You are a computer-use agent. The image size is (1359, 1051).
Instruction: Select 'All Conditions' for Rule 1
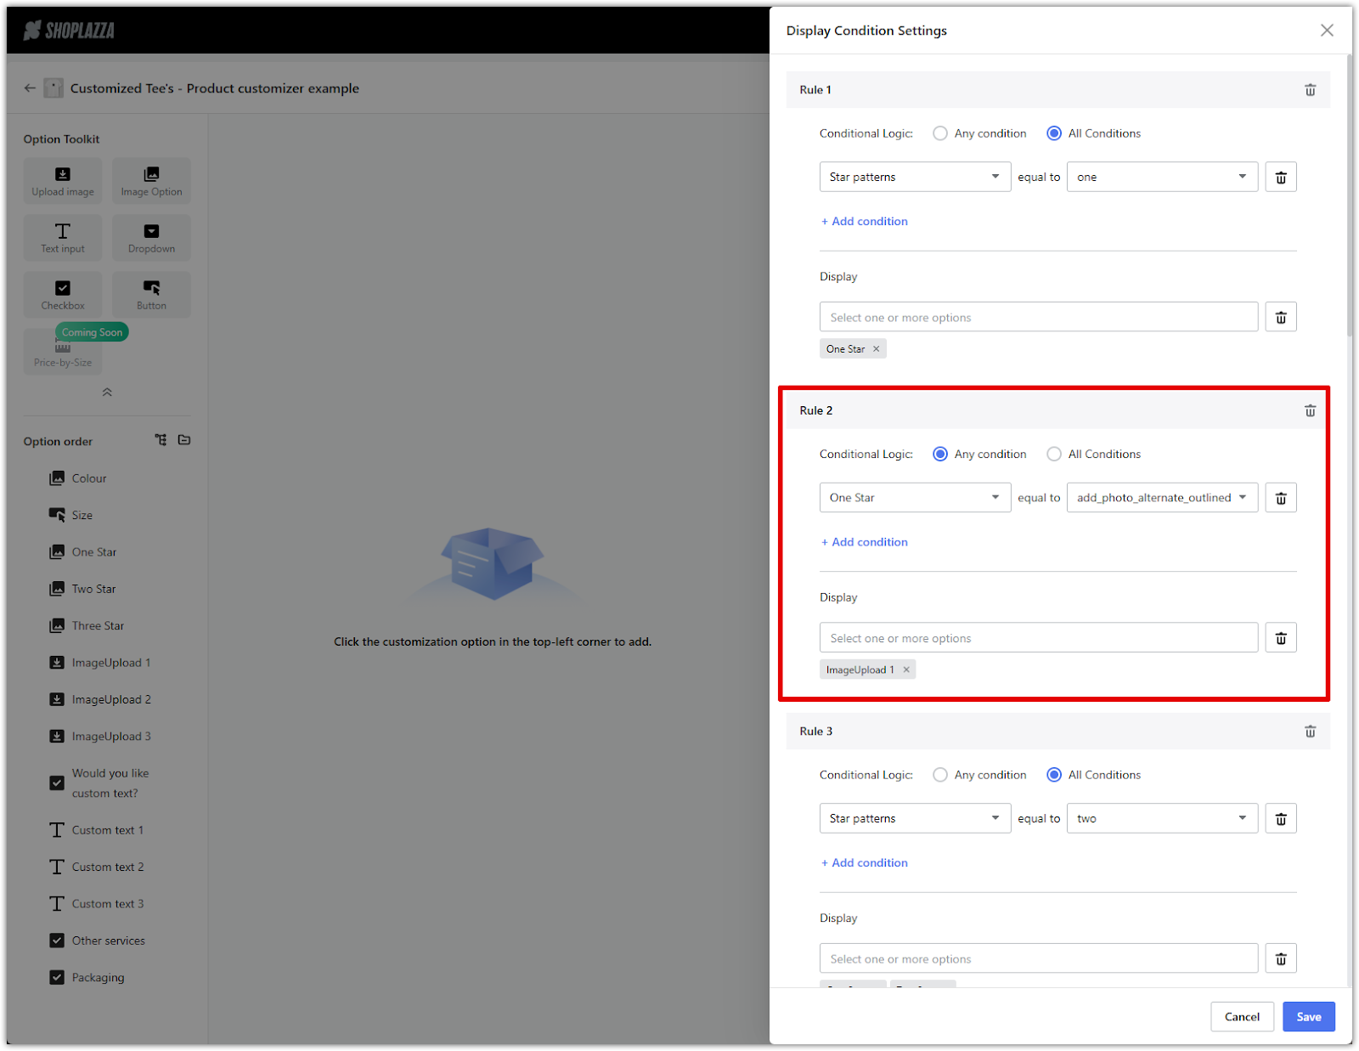tap(1054, 133)
